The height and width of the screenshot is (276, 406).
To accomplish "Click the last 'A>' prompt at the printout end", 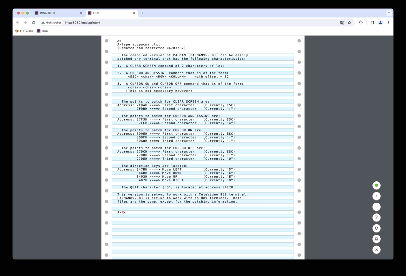I will click(119, 212).
